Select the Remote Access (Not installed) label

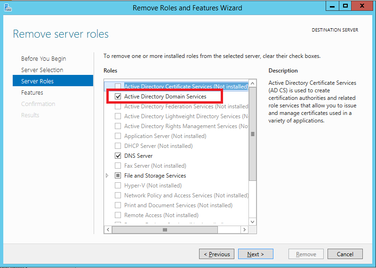pos(161,215)
